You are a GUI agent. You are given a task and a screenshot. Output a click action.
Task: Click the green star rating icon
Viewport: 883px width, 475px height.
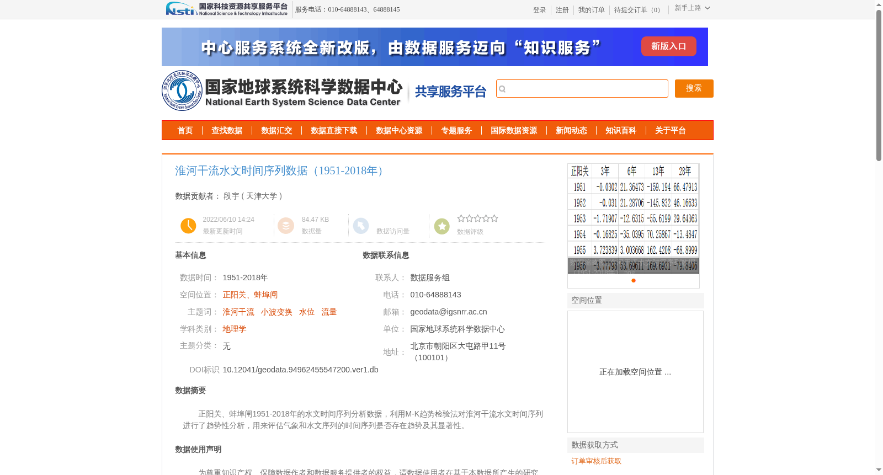442,226
